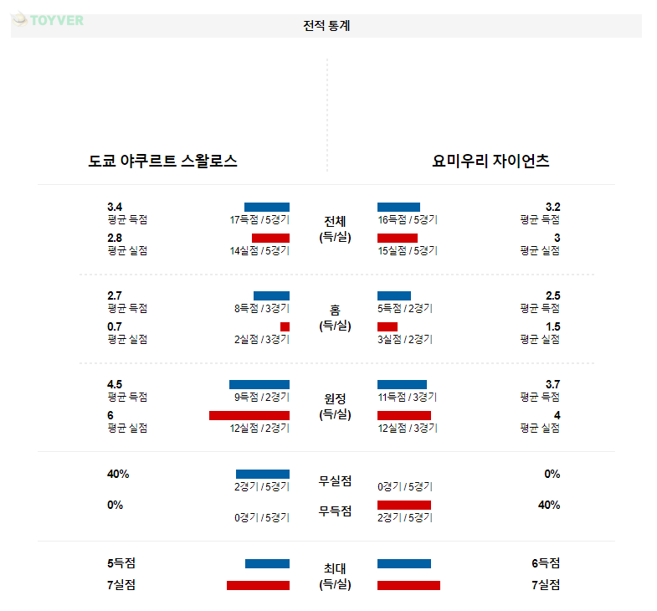Select the 도쿄 야쿠르트 스왈로스 team name
Screen dimensions: 657x611
tap(163, 162)
